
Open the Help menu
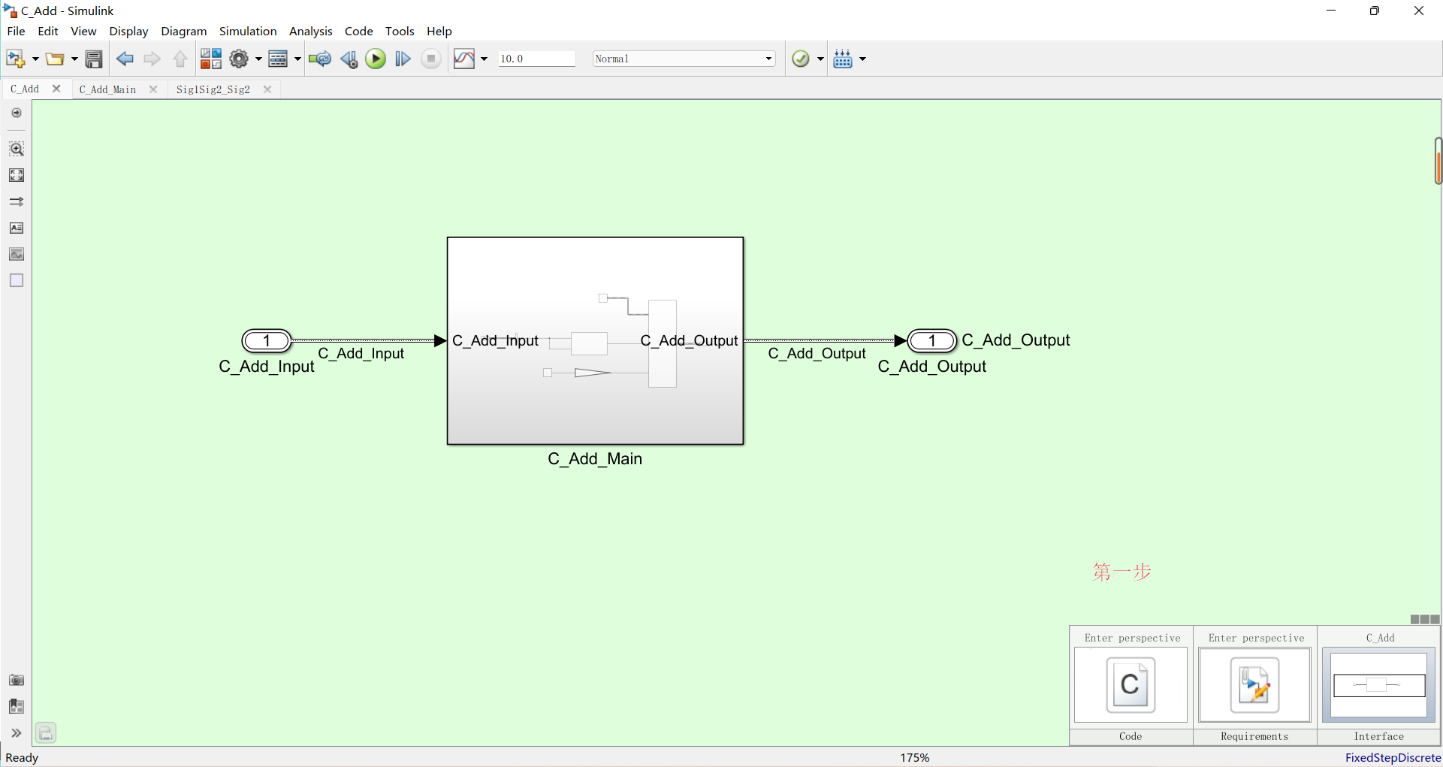[x=439, y=31]
